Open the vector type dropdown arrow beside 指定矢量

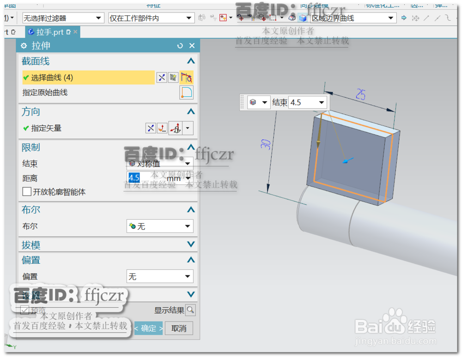(x=188, y=128)
